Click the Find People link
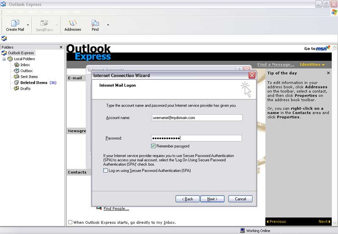Image resolution: width=338 pixels, height=234 pixels. [116, 209]
